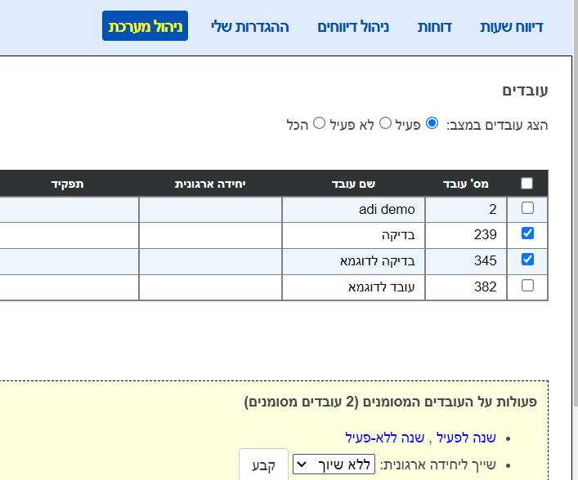Go to ההגדרות שלי menu

coord(250,27)
